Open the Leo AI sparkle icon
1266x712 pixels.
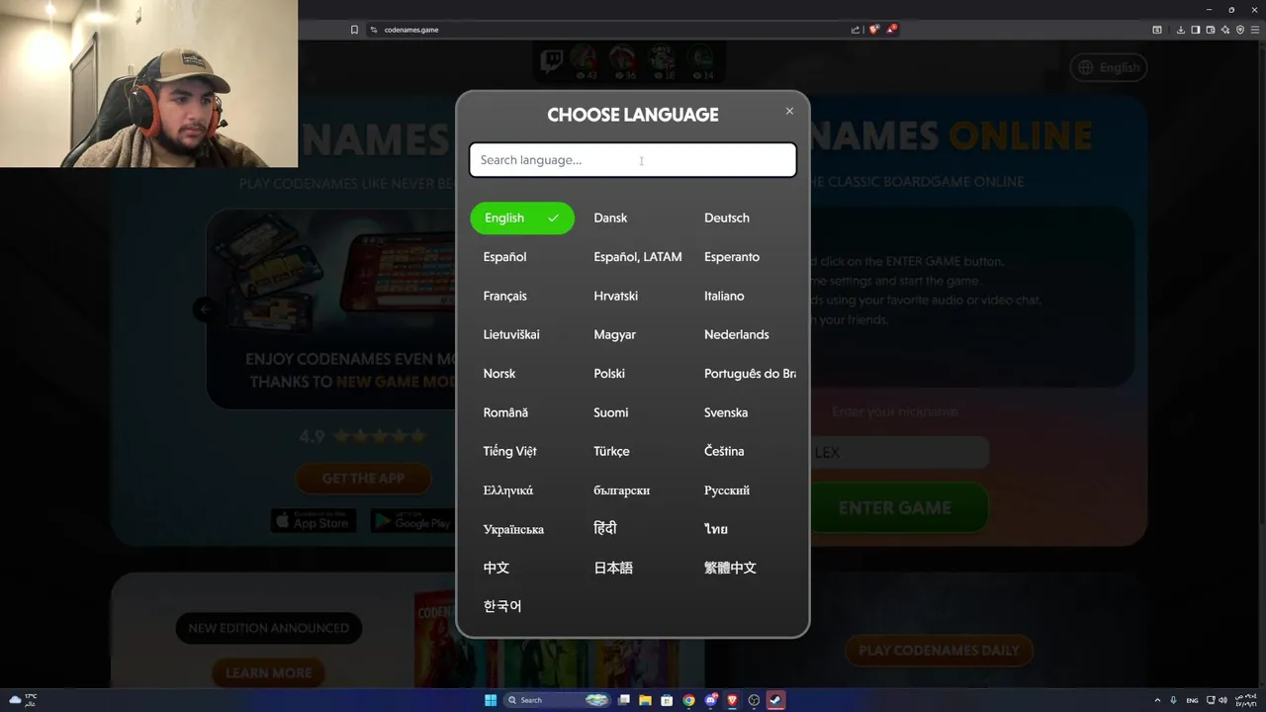click(1225, 30)
